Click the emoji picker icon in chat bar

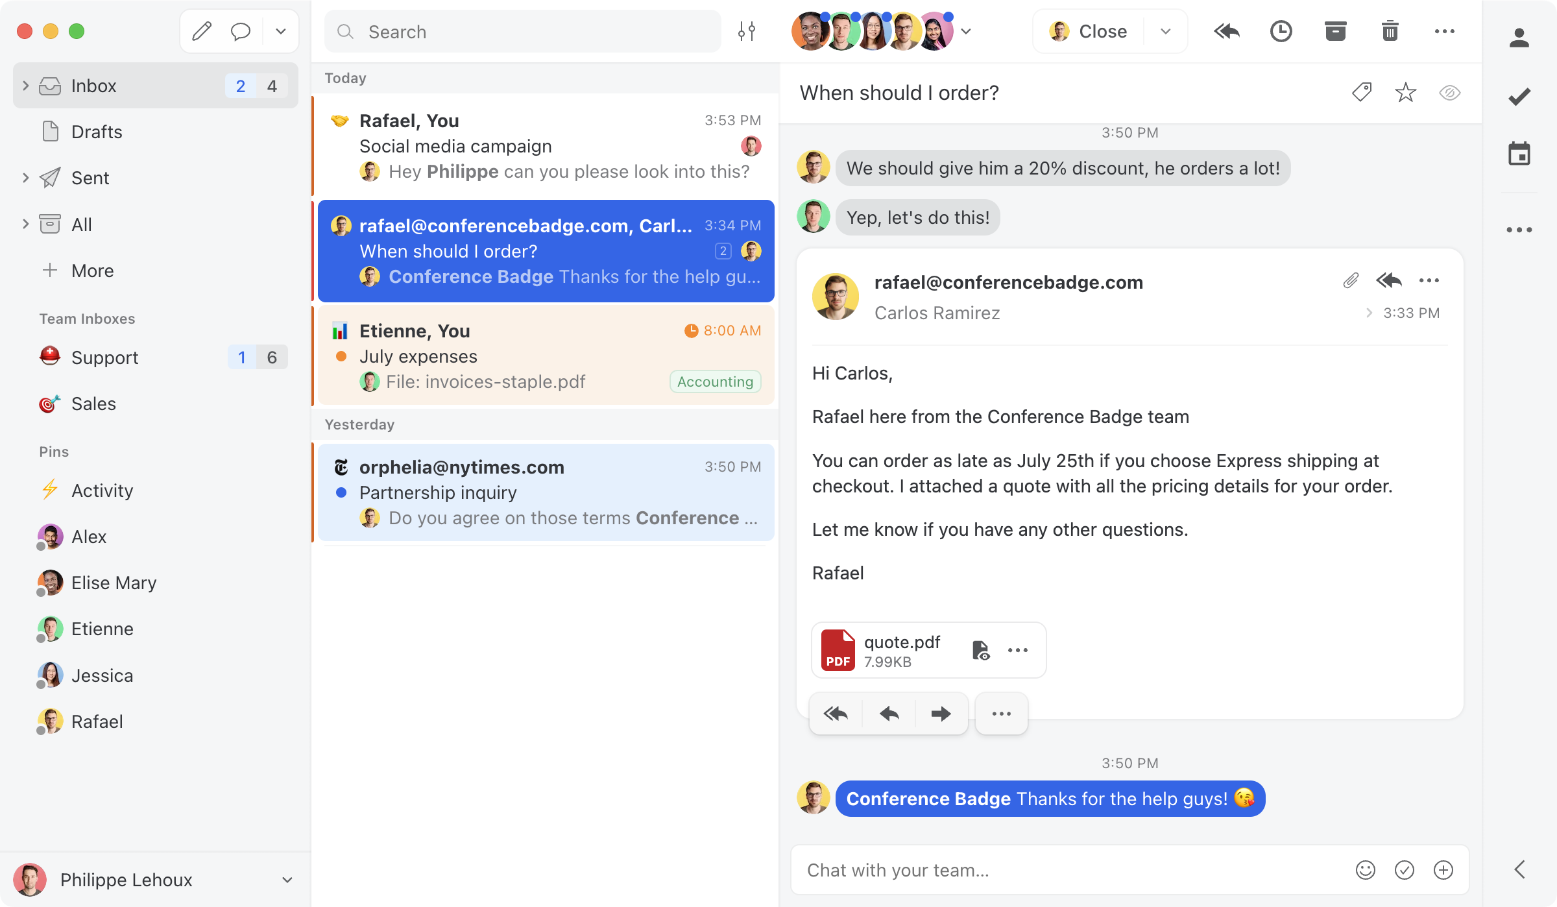(1365, 870)
